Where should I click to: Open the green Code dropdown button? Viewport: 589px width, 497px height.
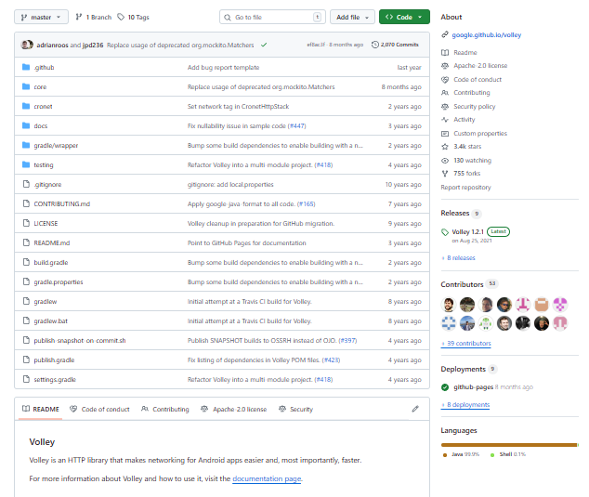coord(404,17)
